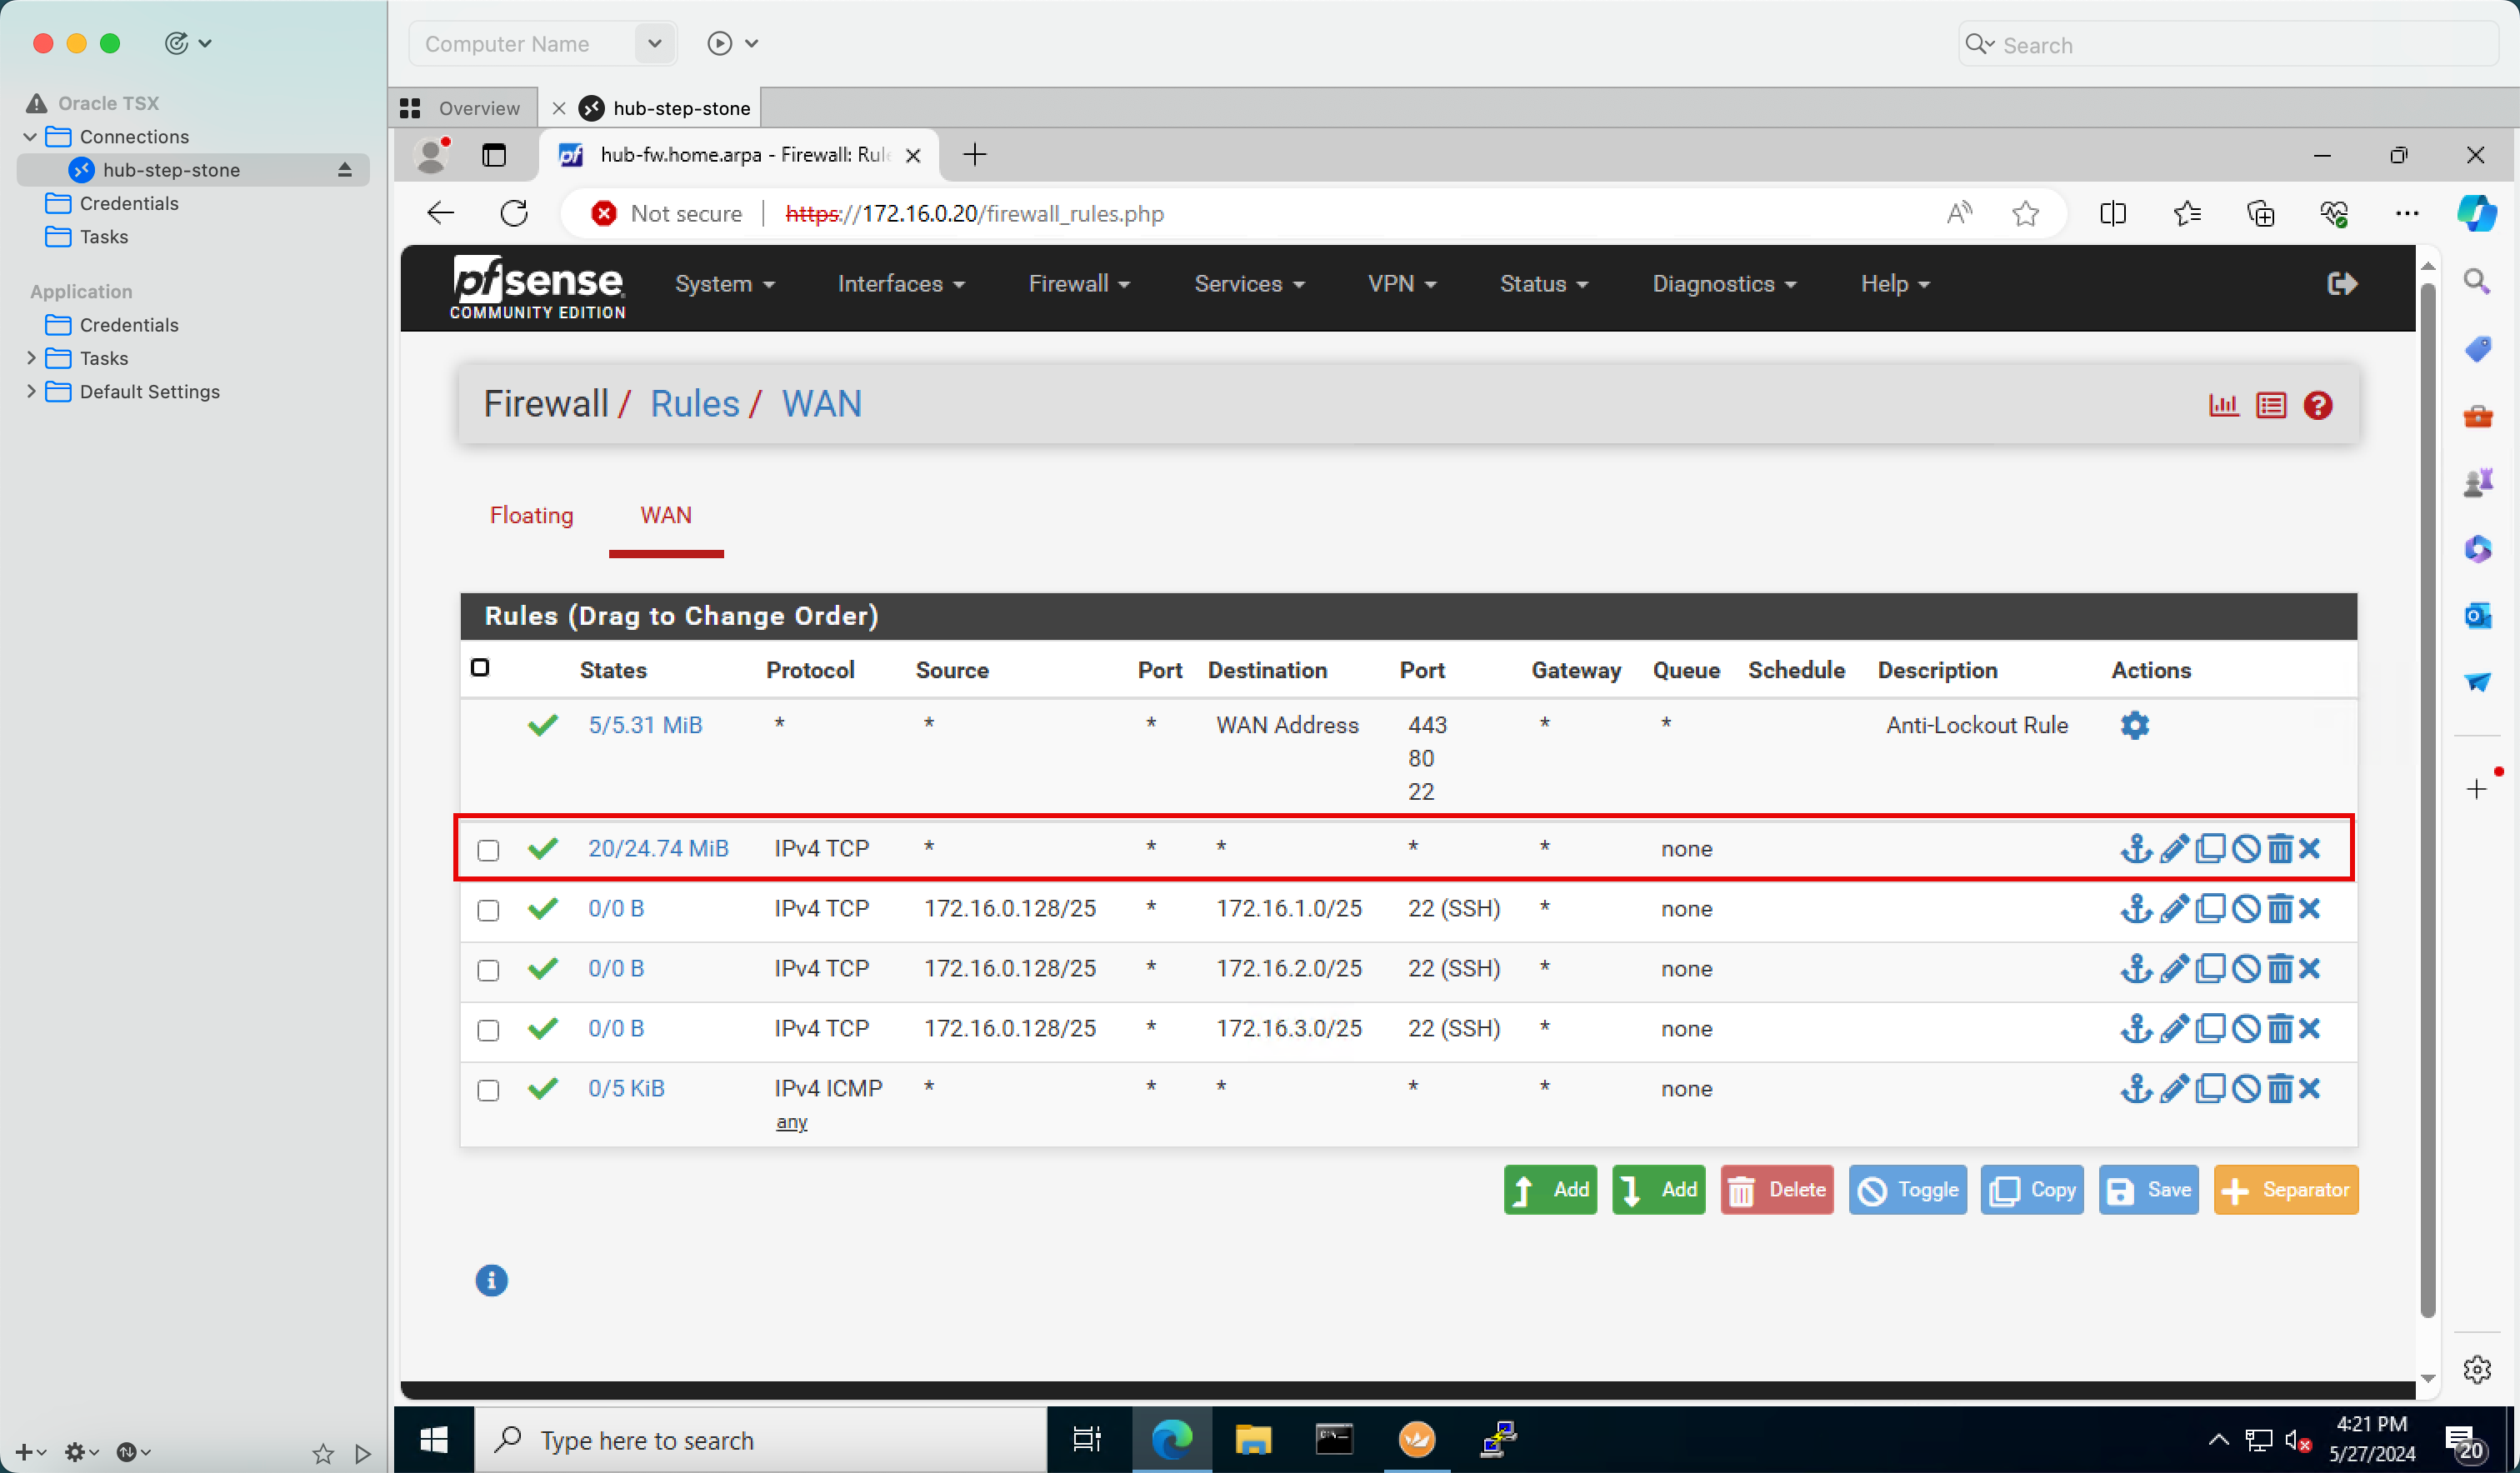Click the pfSense logout arrow icon

2342,284
